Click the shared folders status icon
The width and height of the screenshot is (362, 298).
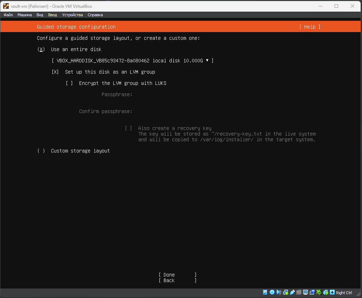299,292
